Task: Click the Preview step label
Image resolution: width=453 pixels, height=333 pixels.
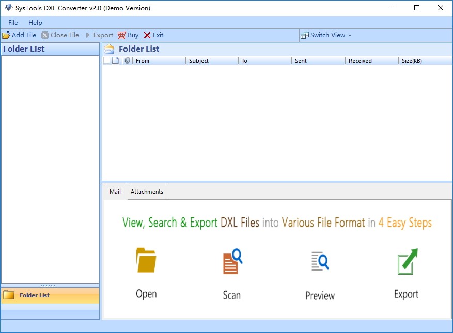Action: pos(320,295)
